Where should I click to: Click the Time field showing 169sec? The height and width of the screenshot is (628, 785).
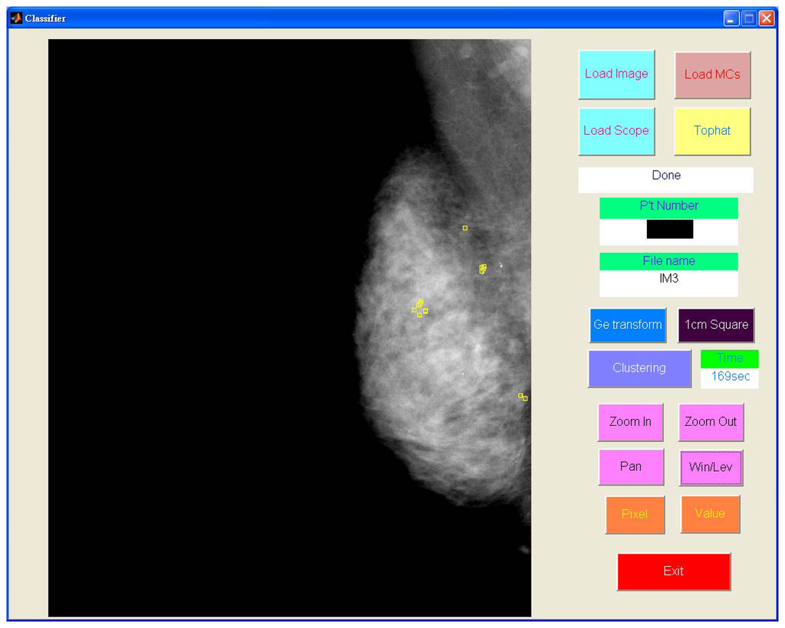click(x=729, y=377)
